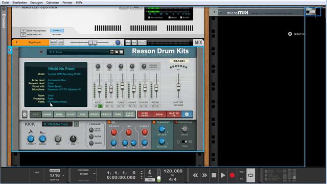The height and width of the screenshot is (184, 327).
Task: Collapse the Big Room mix channel
Action: (x=17, y=42)
